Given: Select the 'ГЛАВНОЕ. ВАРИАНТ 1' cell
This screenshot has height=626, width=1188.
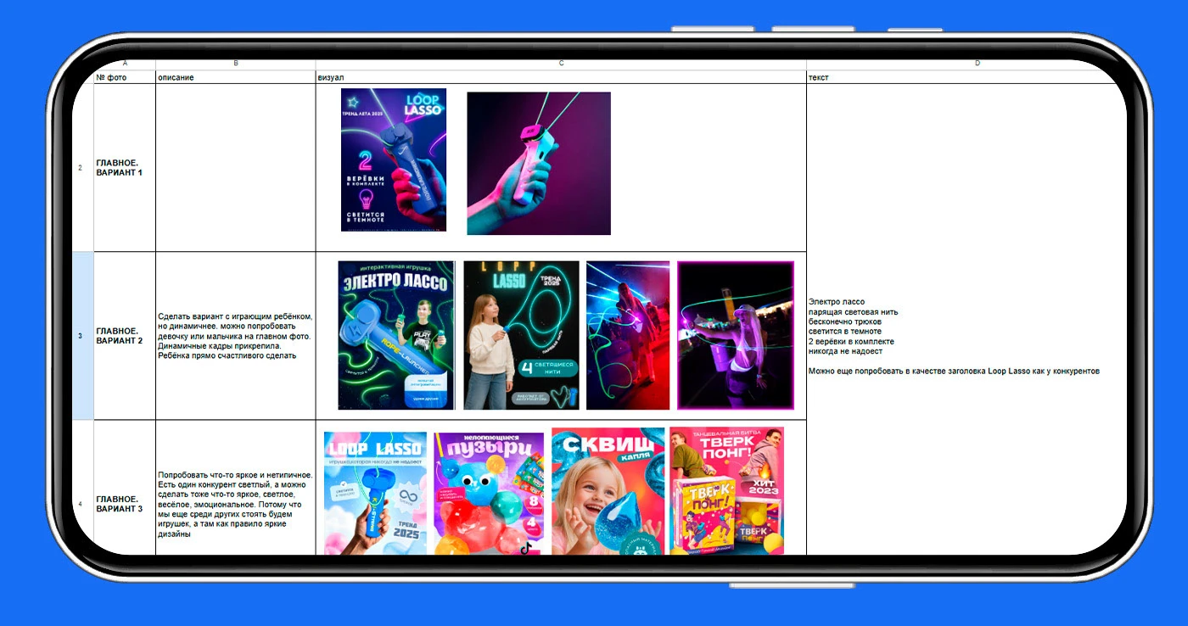Looking at the screenshot, I should coord(125,168).
